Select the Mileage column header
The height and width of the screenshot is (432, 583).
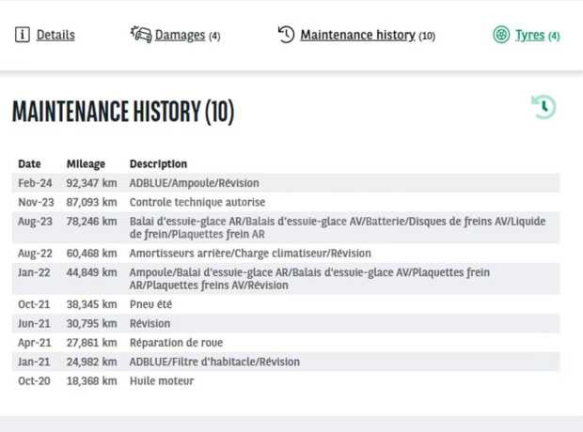[x=86, y=163]
